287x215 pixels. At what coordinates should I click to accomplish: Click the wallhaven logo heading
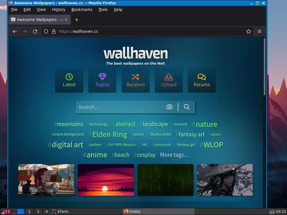[x=136, y=53]
